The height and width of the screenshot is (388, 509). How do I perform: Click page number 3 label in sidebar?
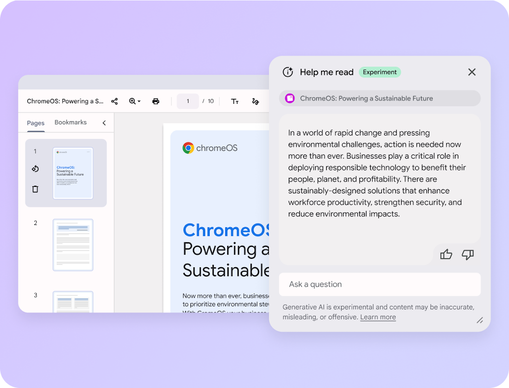tap(35, 295)
